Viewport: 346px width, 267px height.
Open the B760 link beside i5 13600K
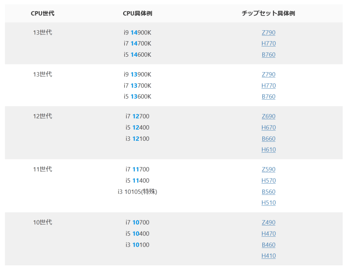click(x=269, y=97)
